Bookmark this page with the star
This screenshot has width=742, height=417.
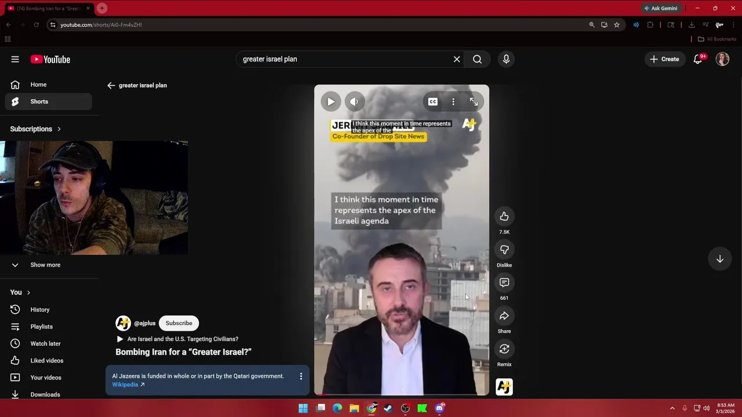pos(617,25)
